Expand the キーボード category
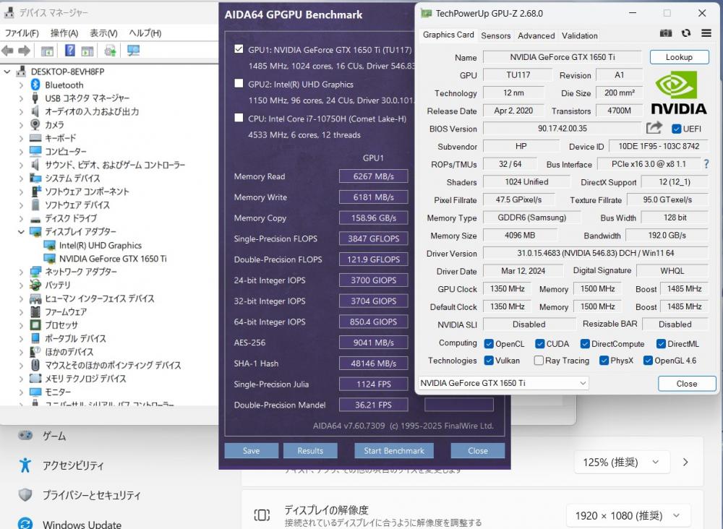The height and width of the screenshot is (529, 723). click(x=21, y=138)
